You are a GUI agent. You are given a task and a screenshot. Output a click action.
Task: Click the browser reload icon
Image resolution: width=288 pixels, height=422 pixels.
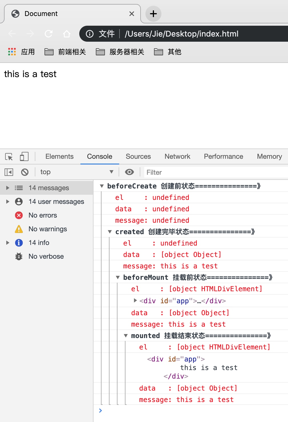(48, 34)
